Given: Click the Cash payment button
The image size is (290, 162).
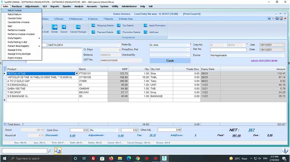Looking at the screenshot, I should click(170, 61).
